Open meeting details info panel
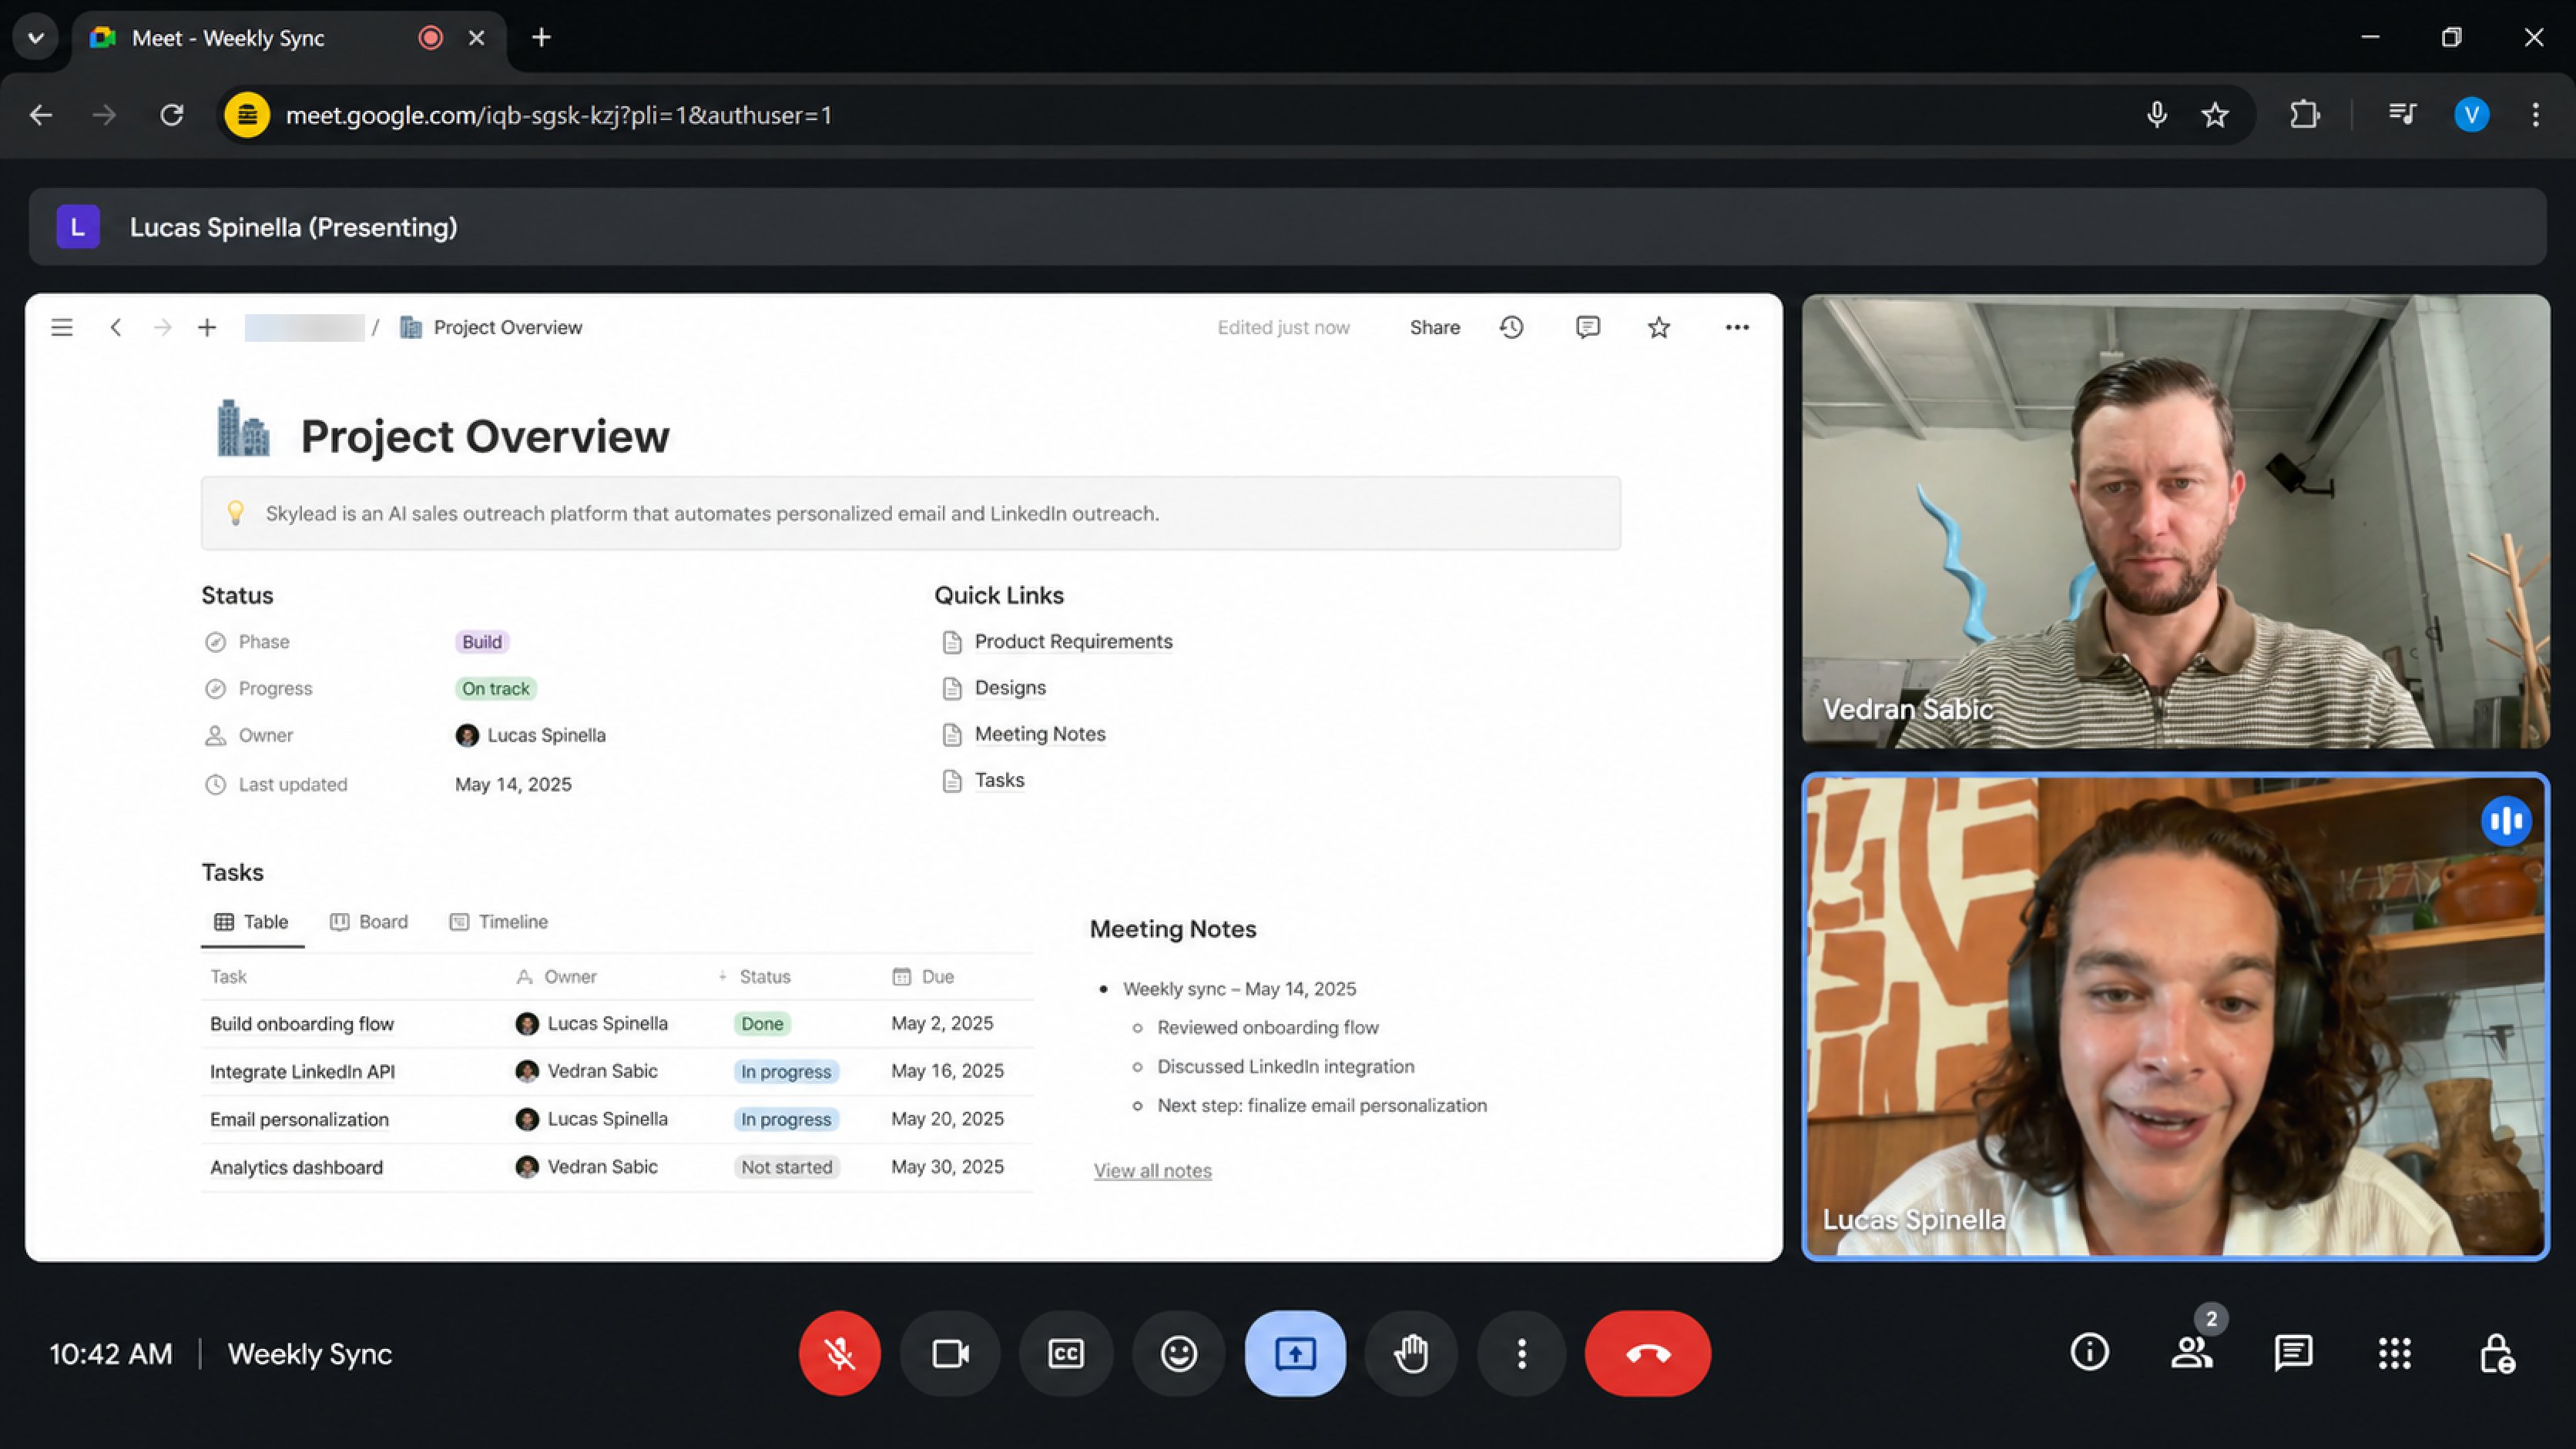The image size is (2576, 1449). pos(2089,1352)
